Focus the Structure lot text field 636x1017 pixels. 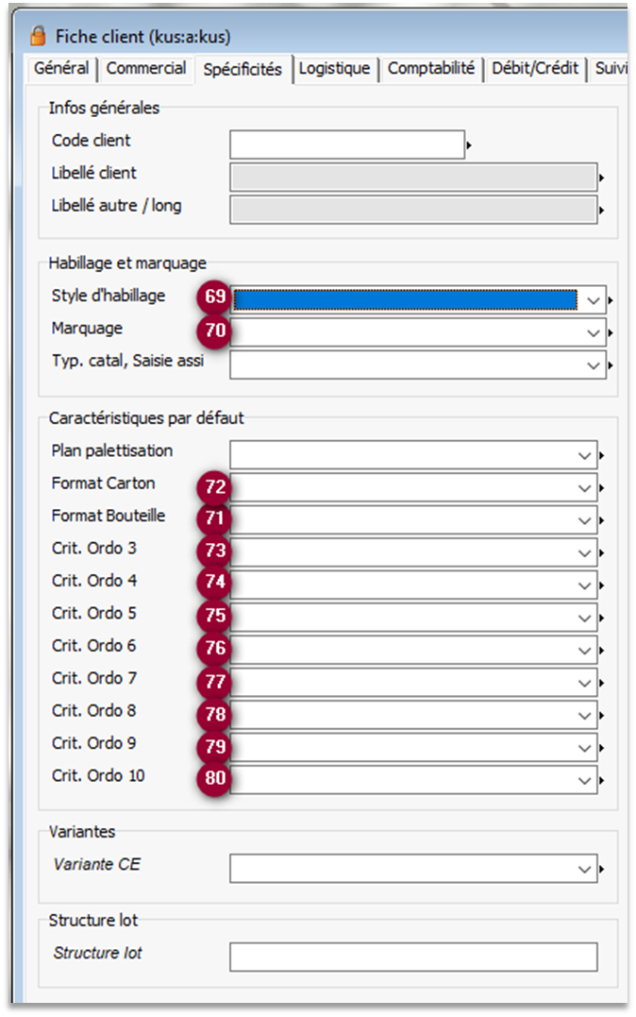tap(412, 957)
